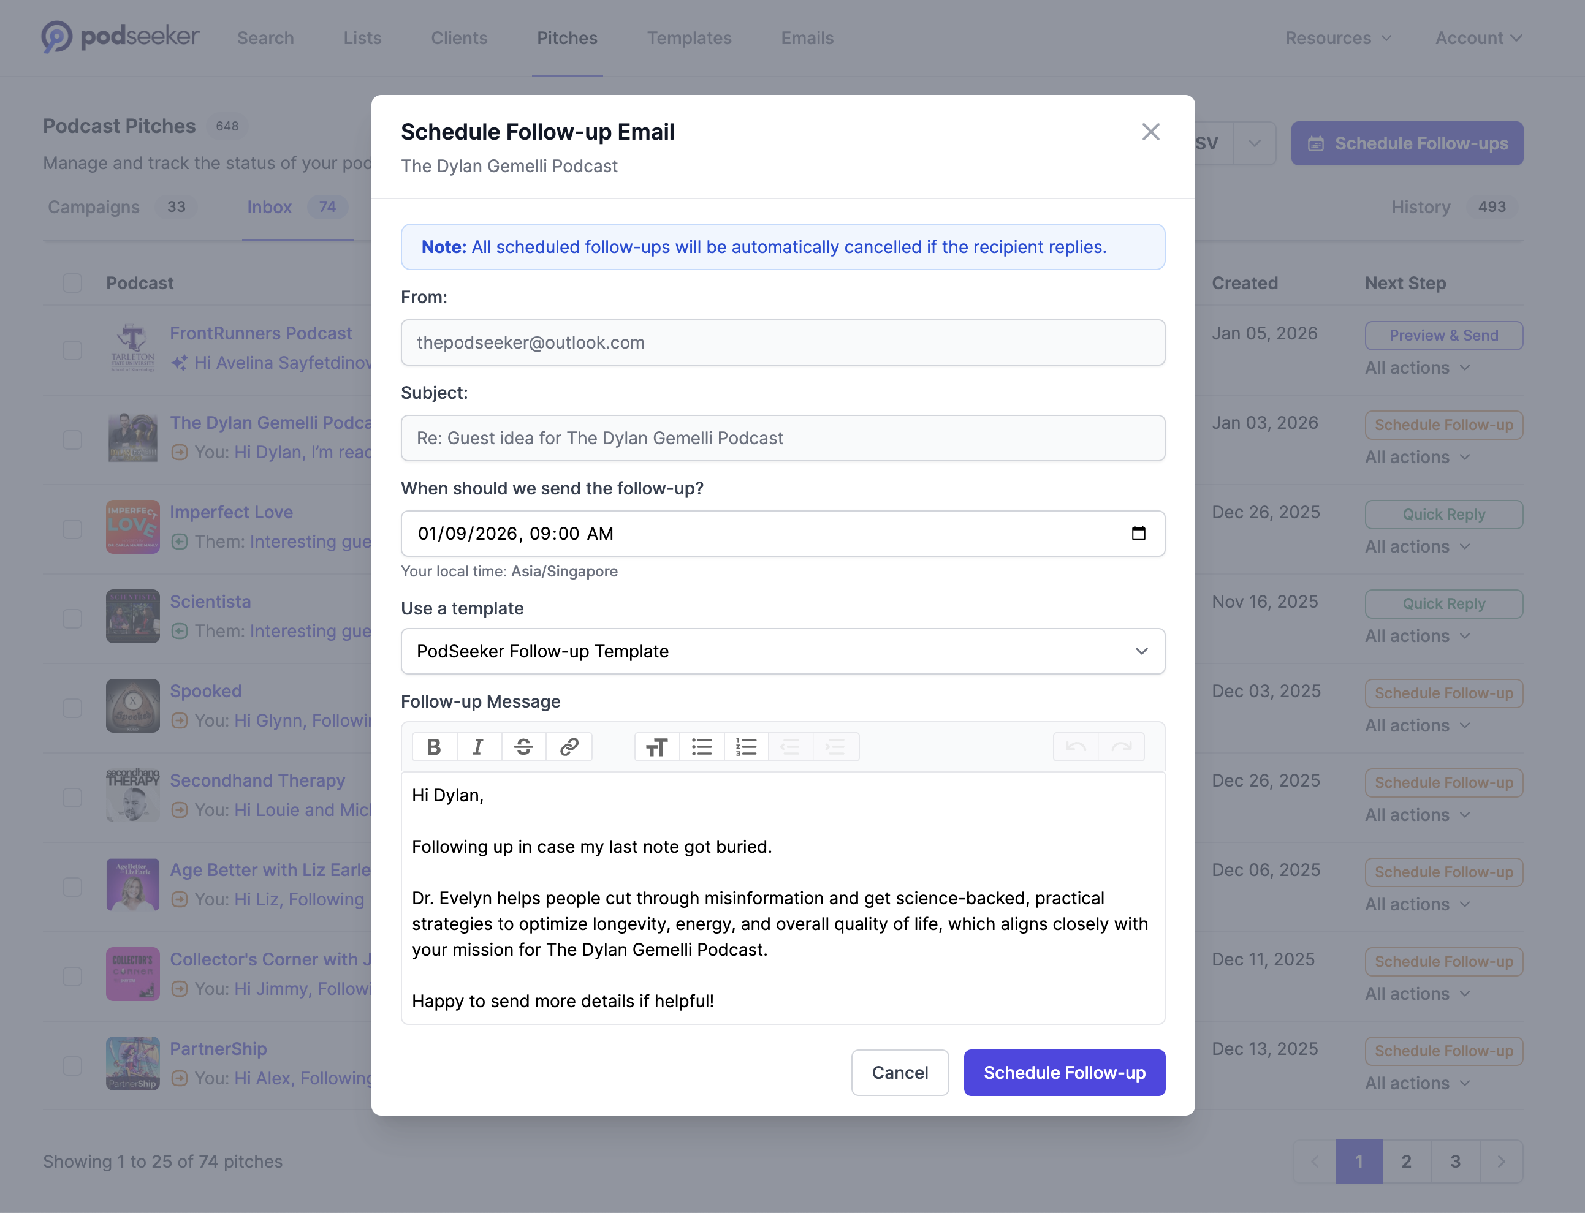Check the Spooked podcast row
The height and width of the screenshot is (1213, 1585).
coord(72,708)
